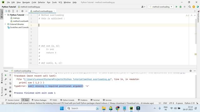Run the method overloading configuration
Viewport: 200px width, 112px height.
click(176, 7)
